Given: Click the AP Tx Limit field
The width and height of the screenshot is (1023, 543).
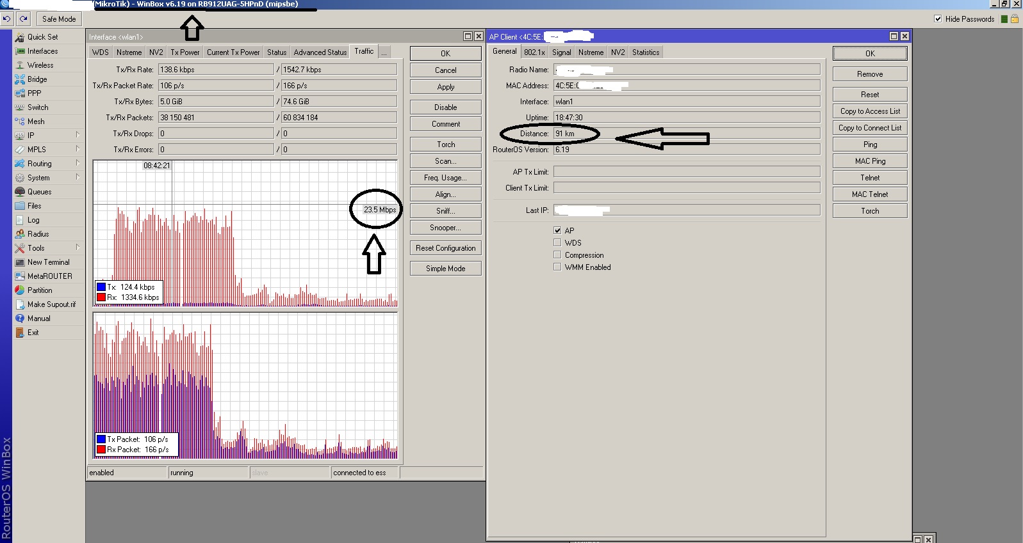Looking at the screenshot, I should 687,172.
